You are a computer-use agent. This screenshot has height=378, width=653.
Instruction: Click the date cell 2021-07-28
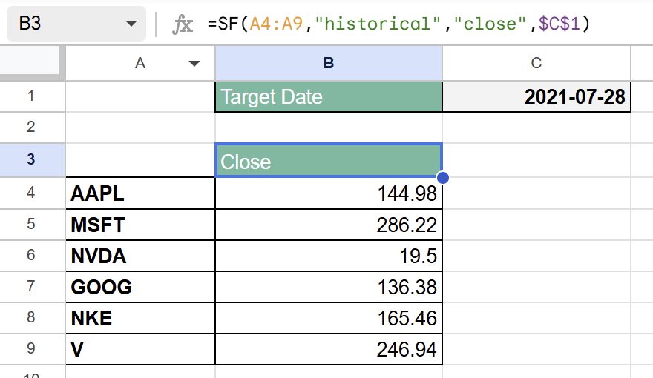pos(536,96)
